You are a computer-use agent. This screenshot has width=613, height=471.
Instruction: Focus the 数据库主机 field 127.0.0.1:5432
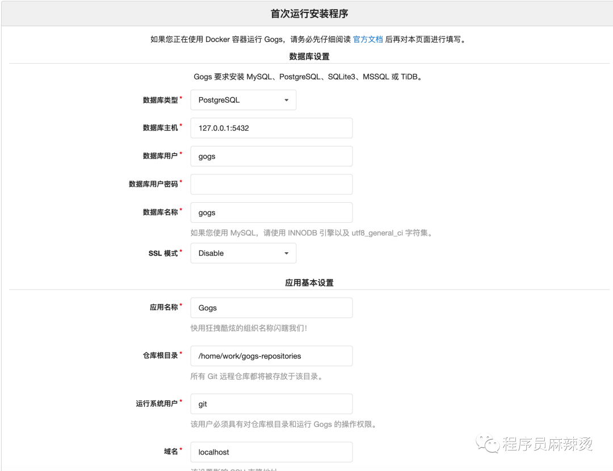point(271,128)
